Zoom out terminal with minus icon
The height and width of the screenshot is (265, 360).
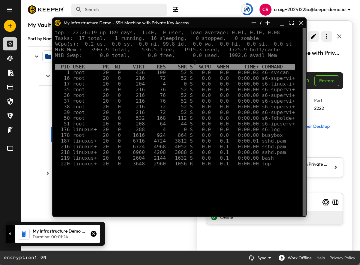click(254, 23)
